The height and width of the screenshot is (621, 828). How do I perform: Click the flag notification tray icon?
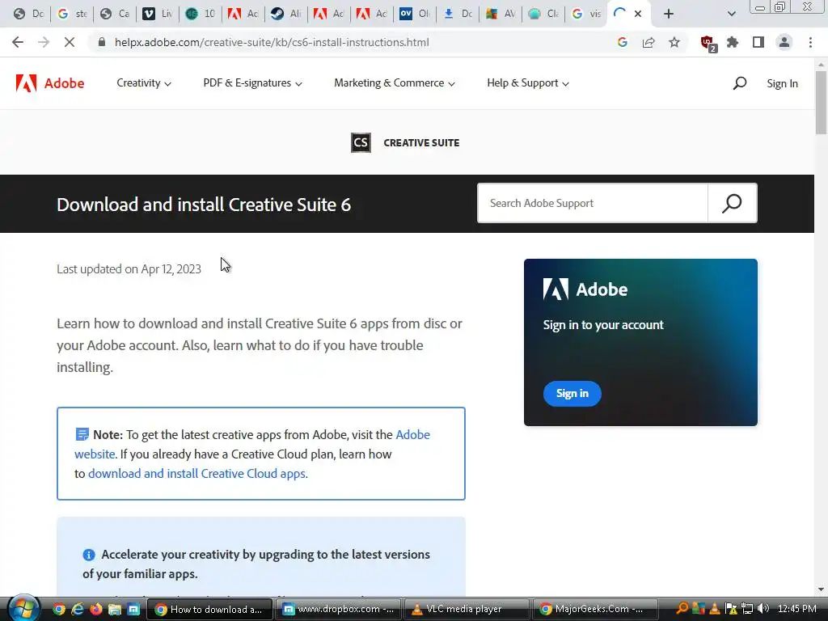(731, 609)
